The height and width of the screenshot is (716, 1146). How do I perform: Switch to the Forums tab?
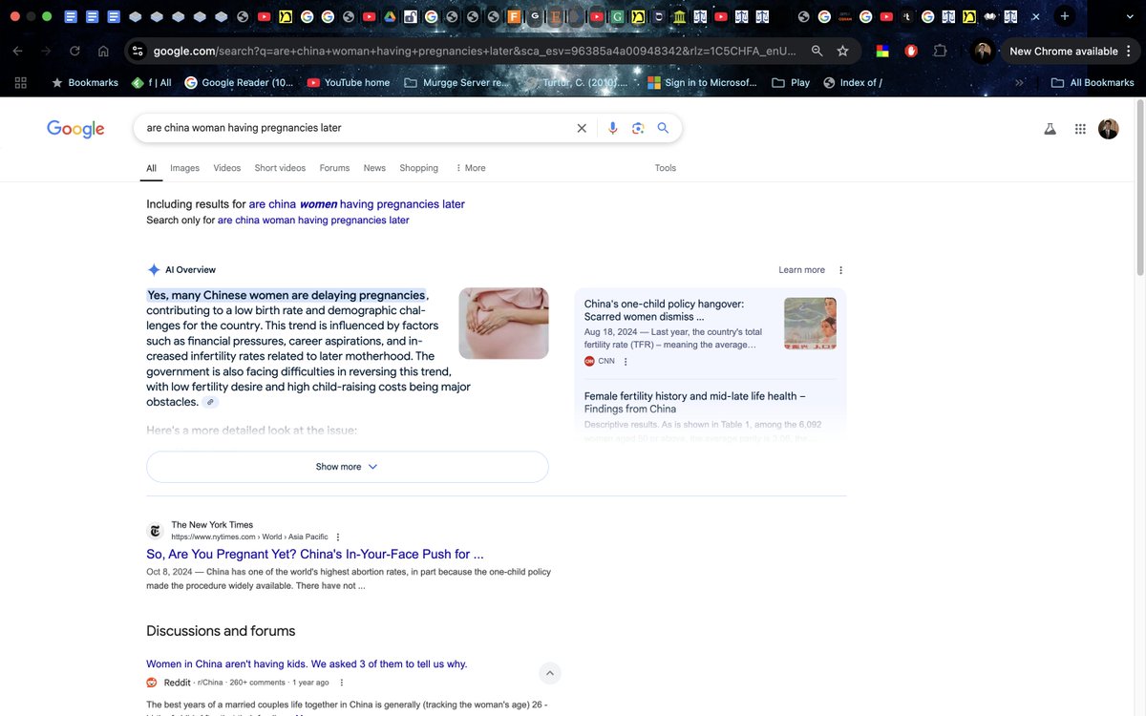334,168
